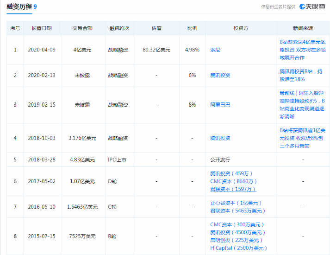
Task: Select the date cell 2016-05-10
Action: pos(42,207)
